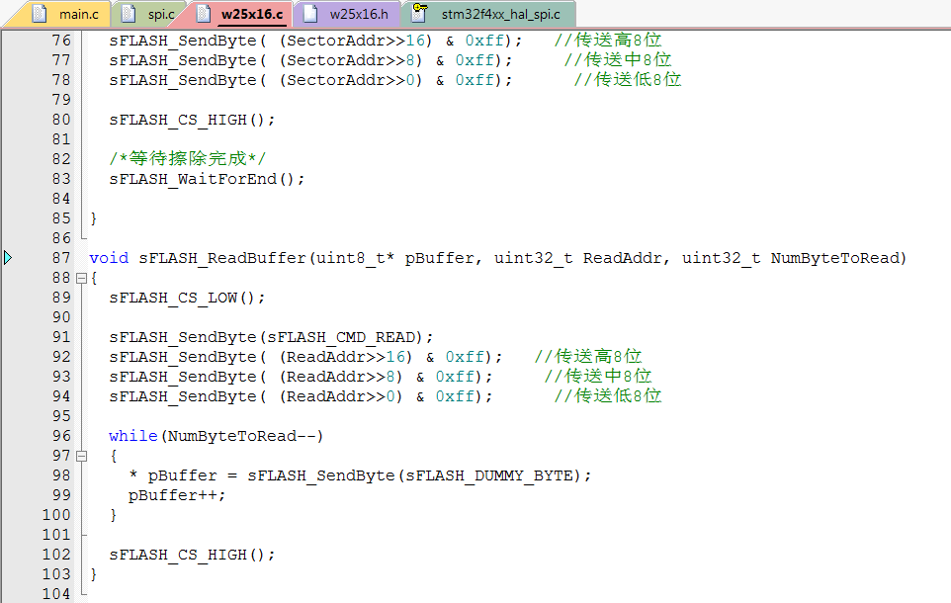
Task: Click ReadAddr>>0 on line 94
Action: [x=341, y=396]
